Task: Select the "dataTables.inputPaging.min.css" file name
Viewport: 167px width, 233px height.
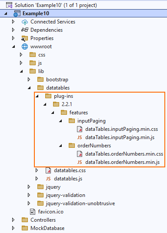Action: (121, 129)
